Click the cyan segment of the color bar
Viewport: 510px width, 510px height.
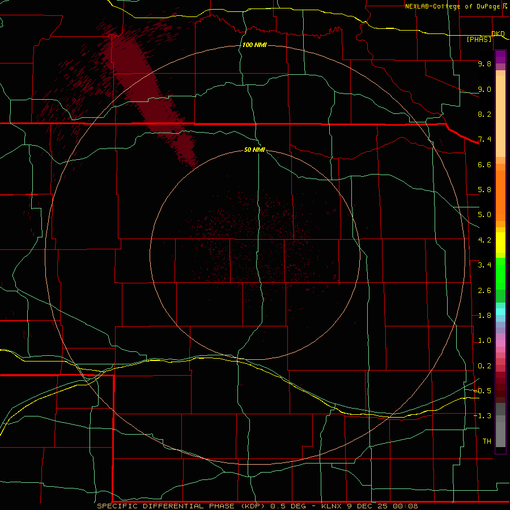tap(500, 312)
